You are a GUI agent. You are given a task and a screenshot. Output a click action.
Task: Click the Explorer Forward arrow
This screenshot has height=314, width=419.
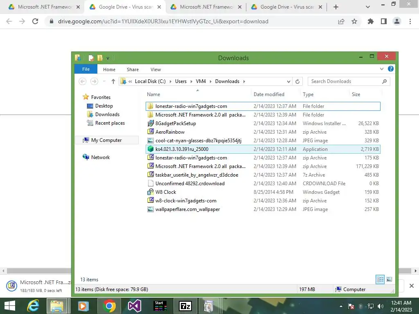pyautogui.click(x=94, y=81)
